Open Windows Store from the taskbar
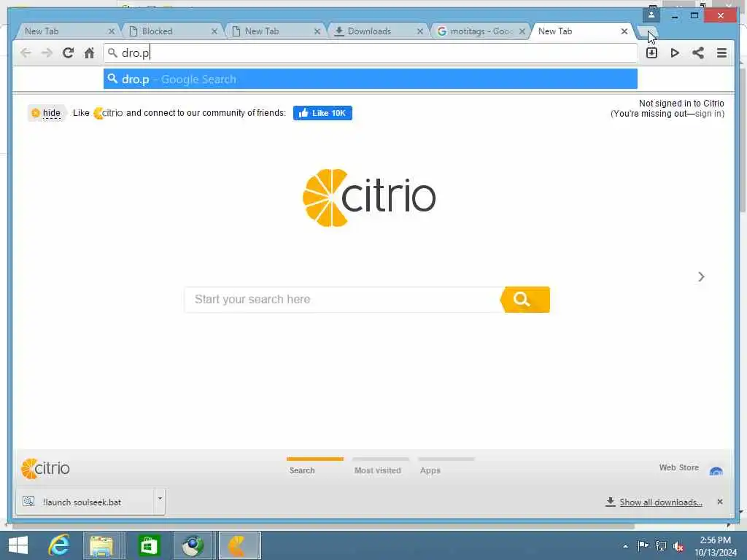Image resolution: width=747 pixels, height=560 pixels. pyautogui.click(x=149, y=545)
